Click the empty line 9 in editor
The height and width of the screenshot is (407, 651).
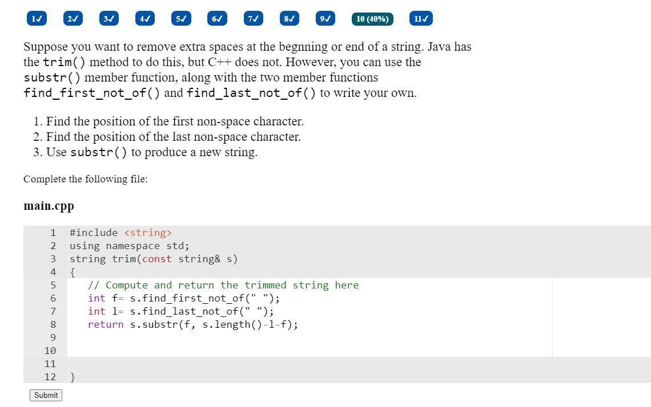click(x=171, y=337)
